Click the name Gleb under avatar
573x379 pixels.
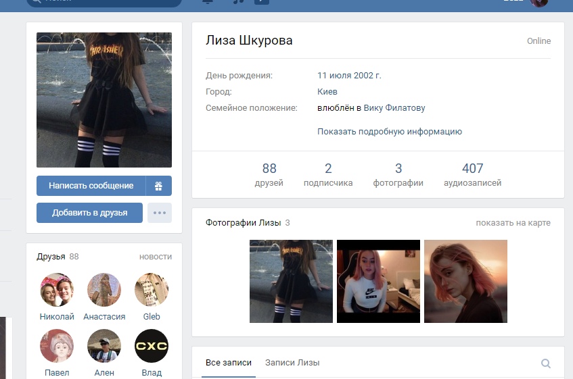coord(152,316)
